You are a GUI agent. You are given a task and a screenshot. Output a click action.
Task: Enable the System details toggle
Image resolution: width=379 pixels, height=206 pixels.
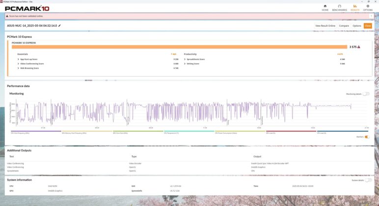pos(368,180)
